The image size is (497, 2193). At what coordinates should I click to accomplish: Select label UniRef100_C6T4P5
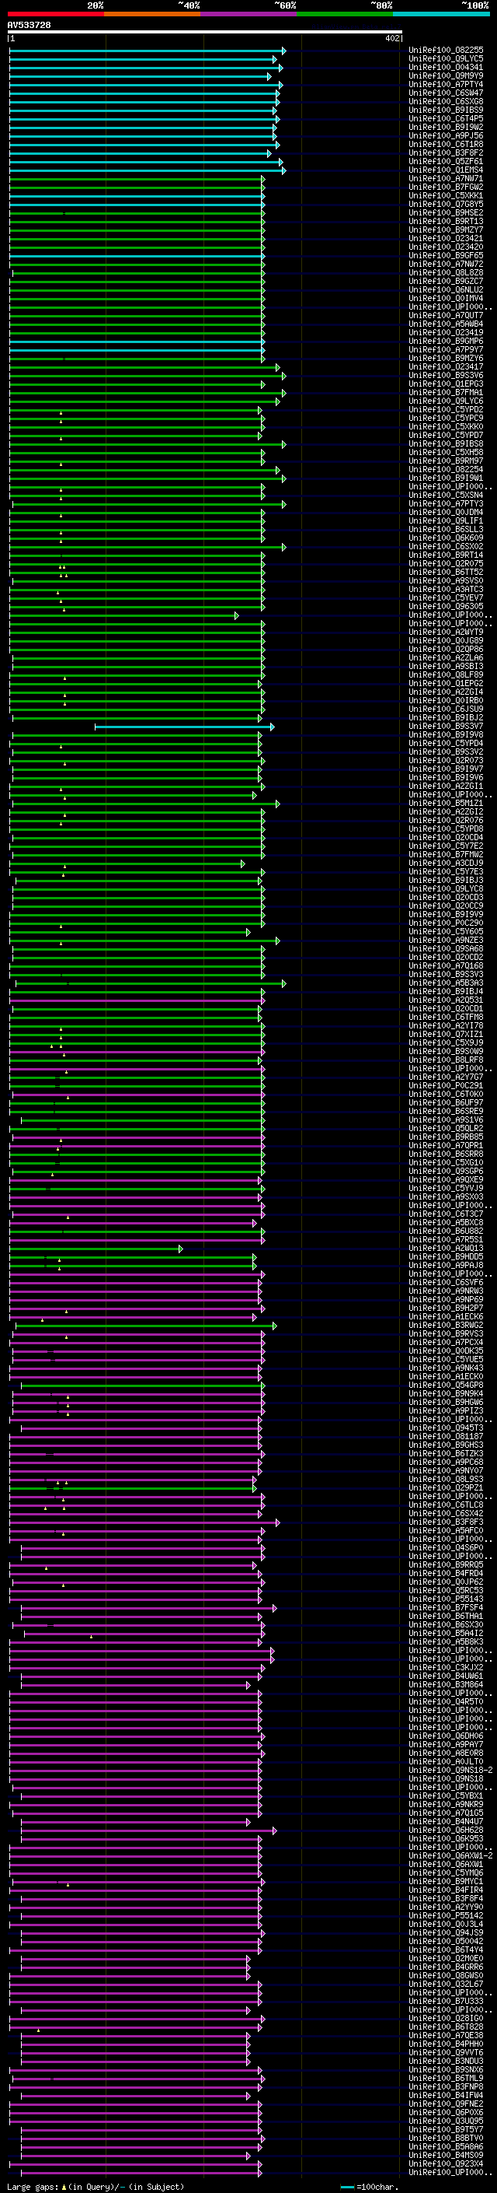[x=446, y=118]
